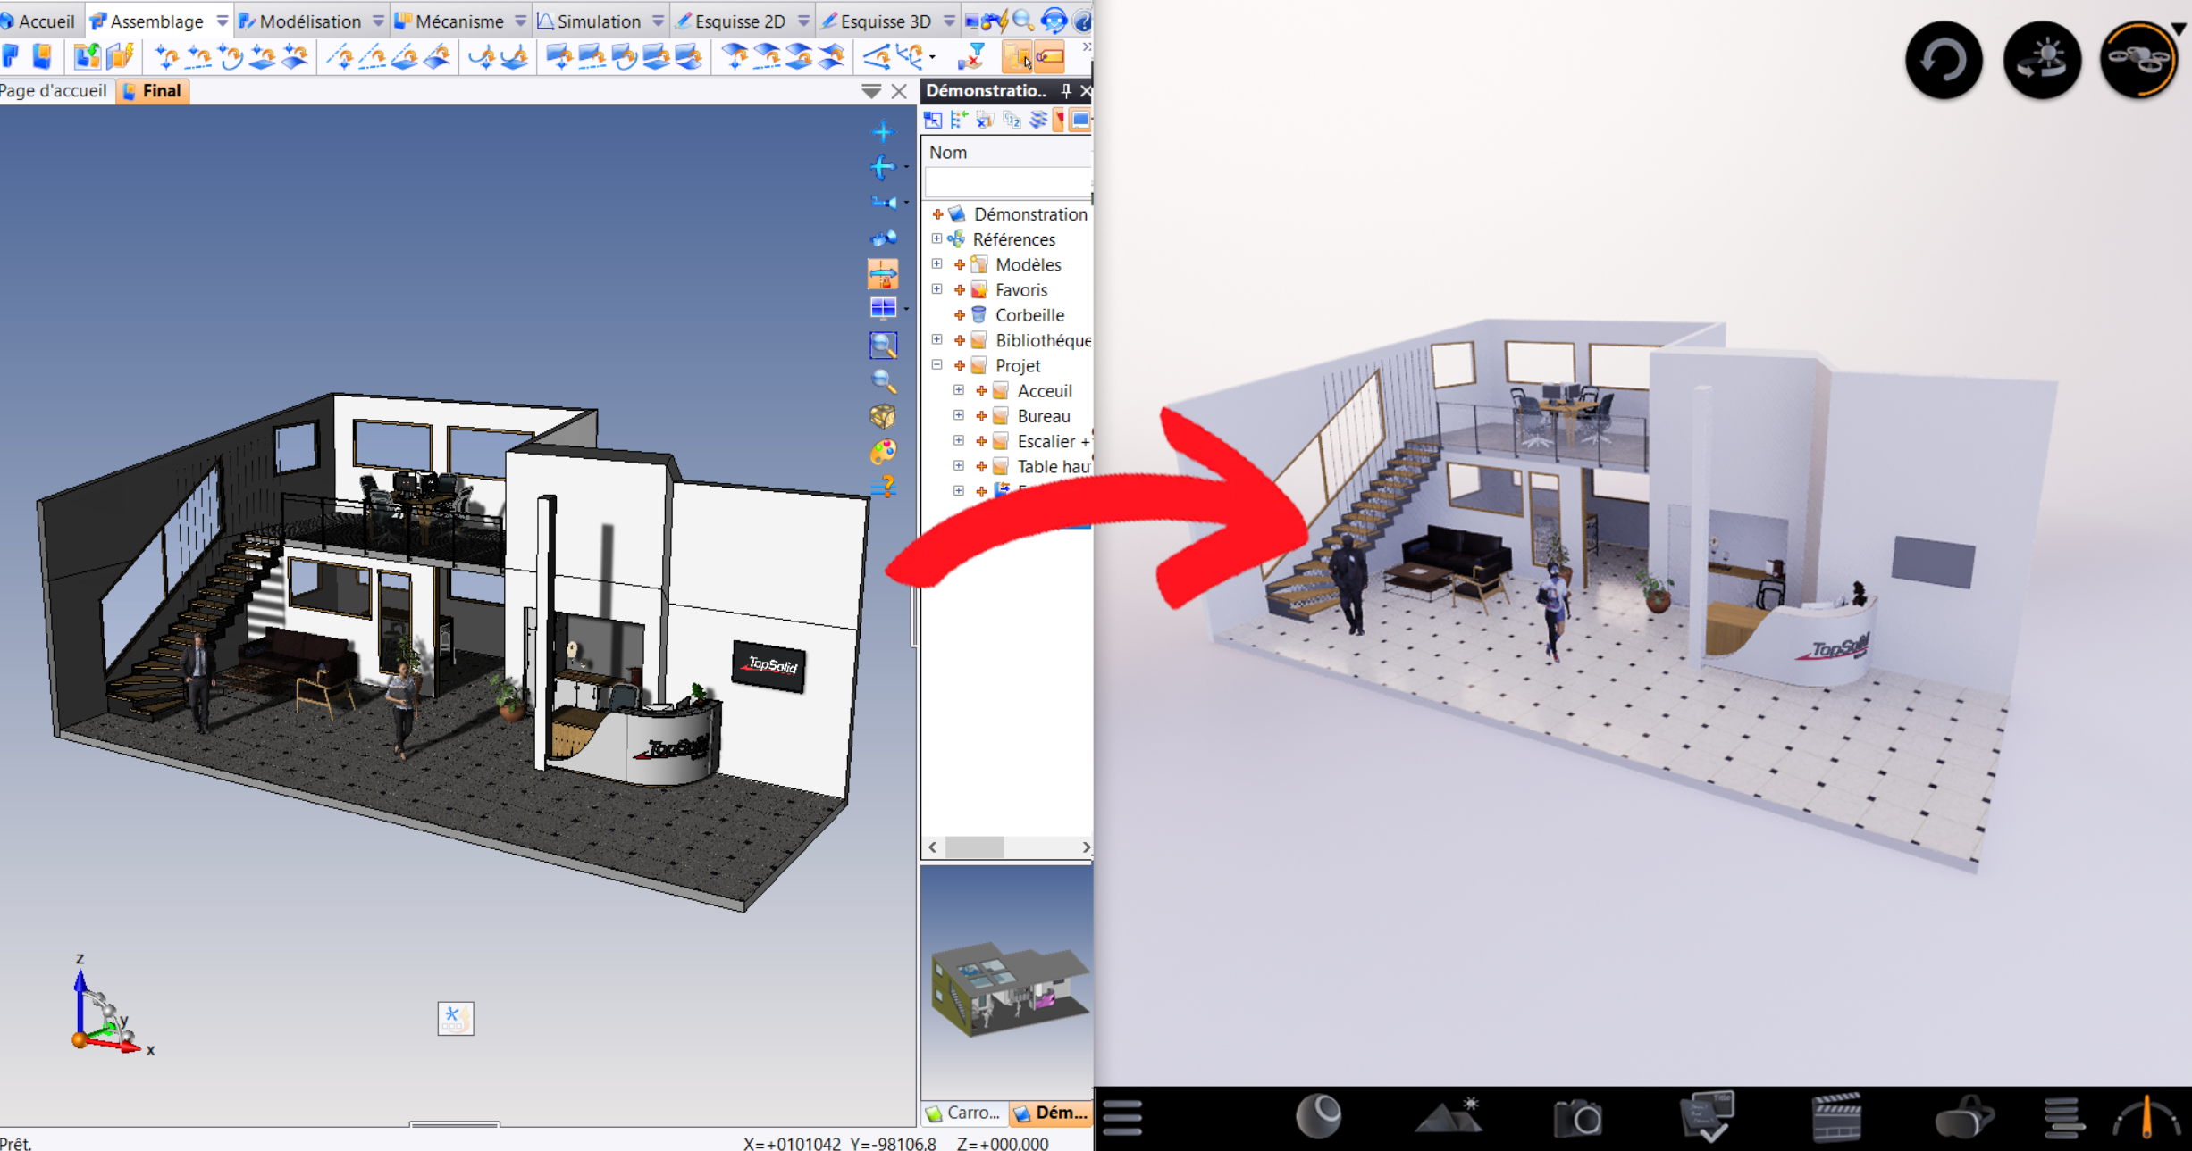
Task: Expand the Références tree node
Action: (x=936, y=238)
